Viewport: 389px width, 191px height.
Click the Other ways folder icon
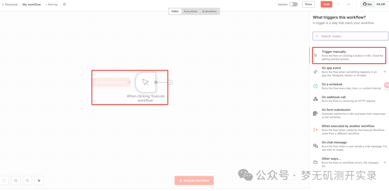316,162
